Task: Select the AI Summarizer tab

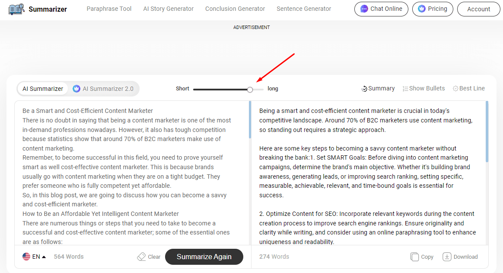Action: (x=43, y=88)
